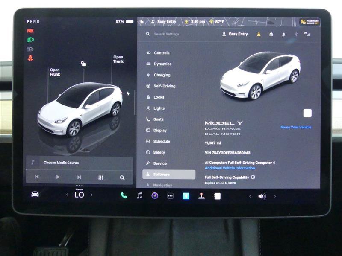Screen dimensions: 342x256
Task: Tap the Model Y image in the Software panel
Action: coord(260,76)
